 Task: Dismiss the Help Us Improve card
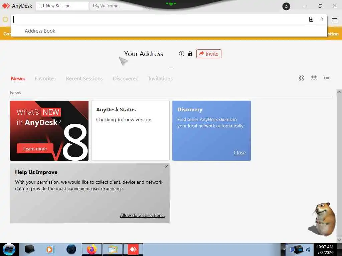click(166, 167)
